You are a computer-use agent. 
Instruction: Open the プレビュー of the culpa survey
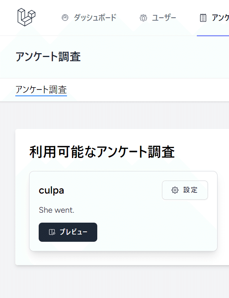coord(68,232)
